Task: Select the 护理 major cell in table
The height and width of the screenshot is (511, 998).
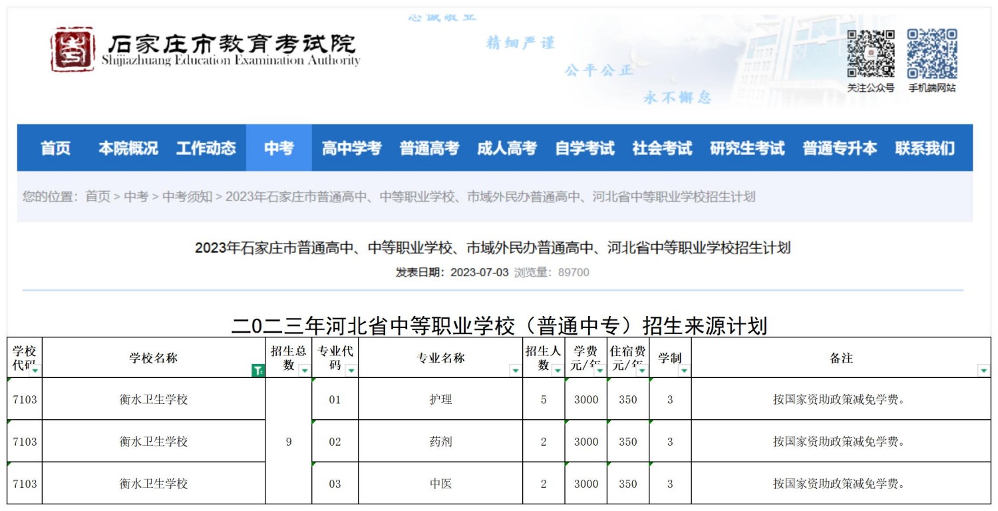Action: click(x=440, y=400)
